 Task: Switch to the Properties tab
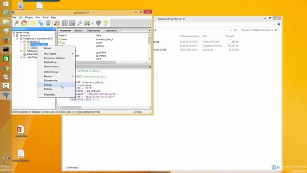65,31
